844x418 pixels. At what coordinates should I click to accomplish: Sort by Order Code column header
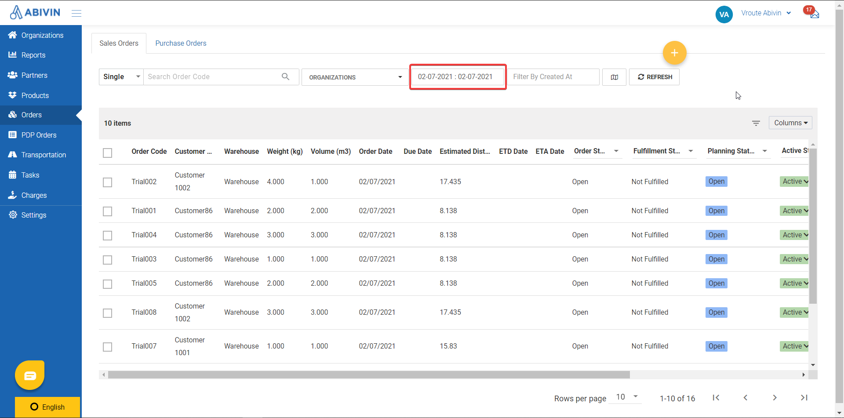click(x=149, y=151)
